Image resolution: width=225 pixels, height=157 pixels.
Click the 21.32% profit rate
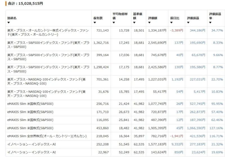217,144
